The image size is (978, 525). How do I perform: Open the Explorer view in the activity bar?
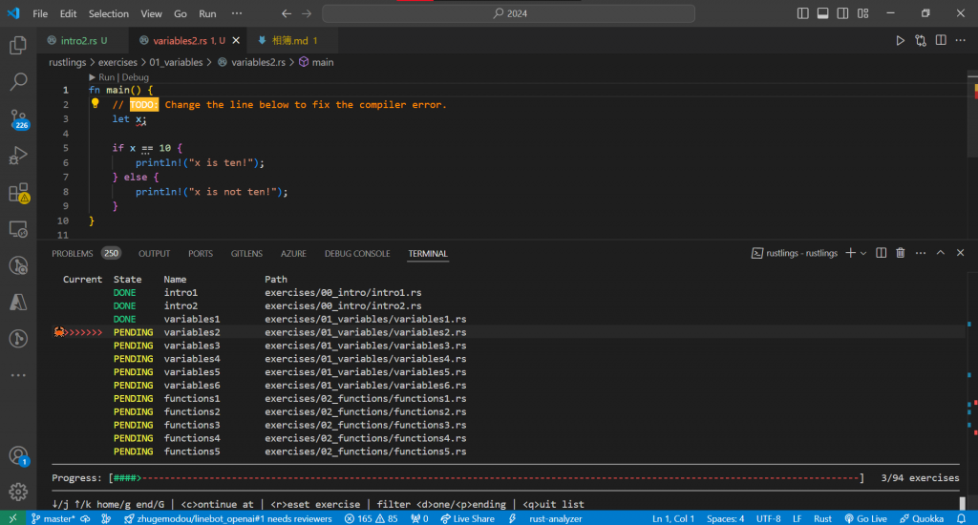click(x=18, y=45)
